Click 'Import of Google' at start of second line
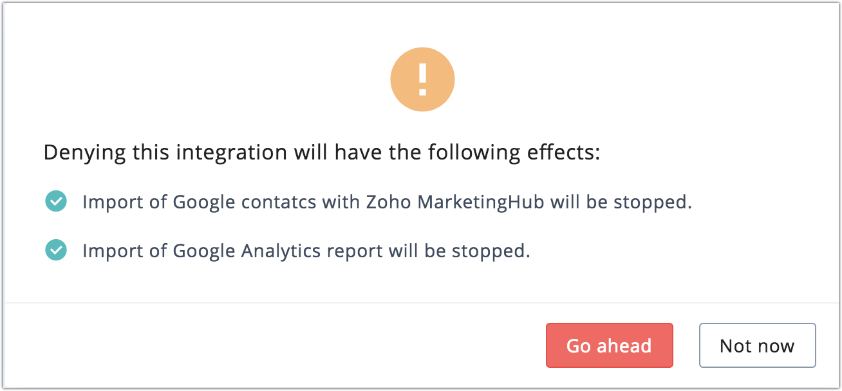The image size is (842, 391). tap(158, 251)
